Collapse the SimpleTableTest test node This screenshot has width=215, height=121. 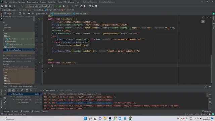[14, 99]
